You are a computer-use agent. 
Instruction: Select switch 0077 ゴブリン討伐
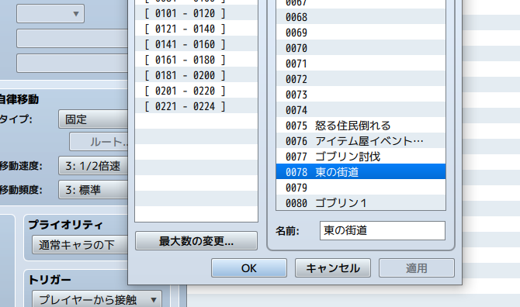pos(360,157)
